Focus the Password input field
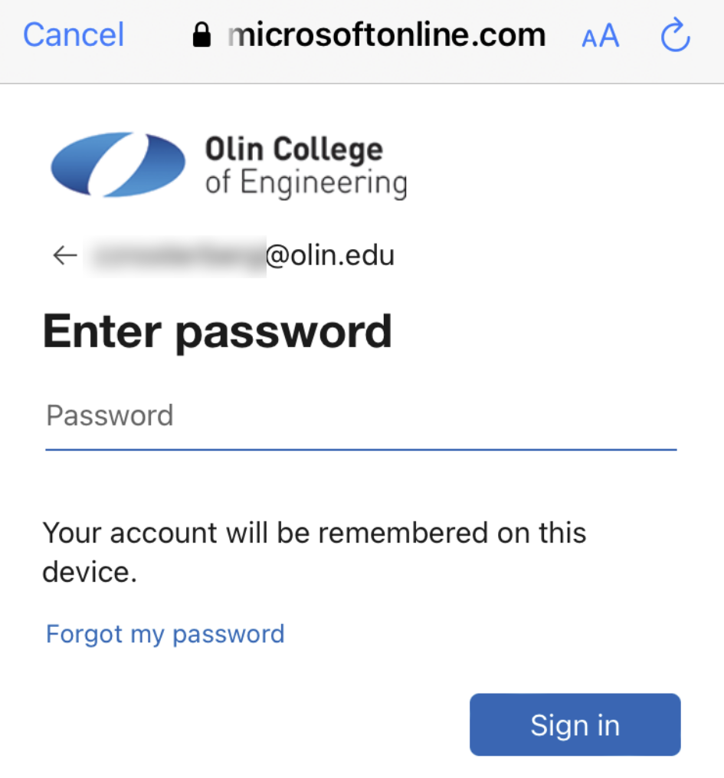724x778 pixels. 360,416
